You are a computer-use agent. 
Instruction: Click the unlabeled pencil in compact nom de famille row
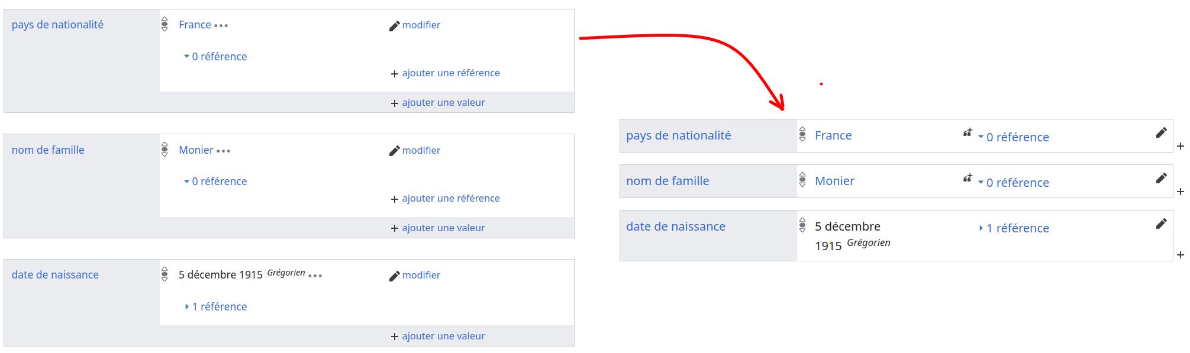coord(1161,178)
